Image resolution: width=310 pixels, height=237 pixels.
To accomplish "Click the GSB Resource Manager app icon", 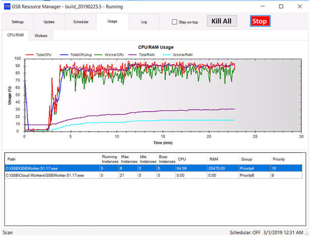I will (6, 6).
